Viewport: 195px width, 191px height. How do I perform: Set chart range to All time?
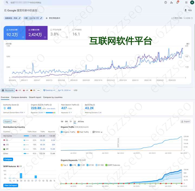[81, 121]
